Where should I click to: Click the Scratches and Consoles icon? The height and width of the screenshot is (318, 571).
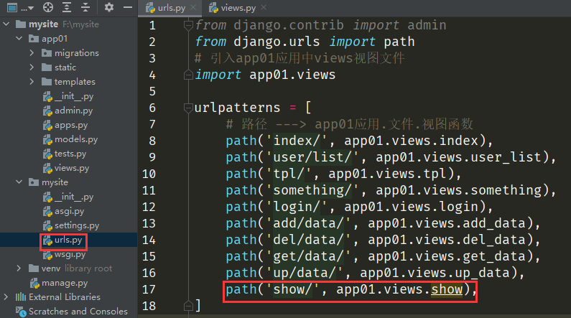[x=21, y=312]
